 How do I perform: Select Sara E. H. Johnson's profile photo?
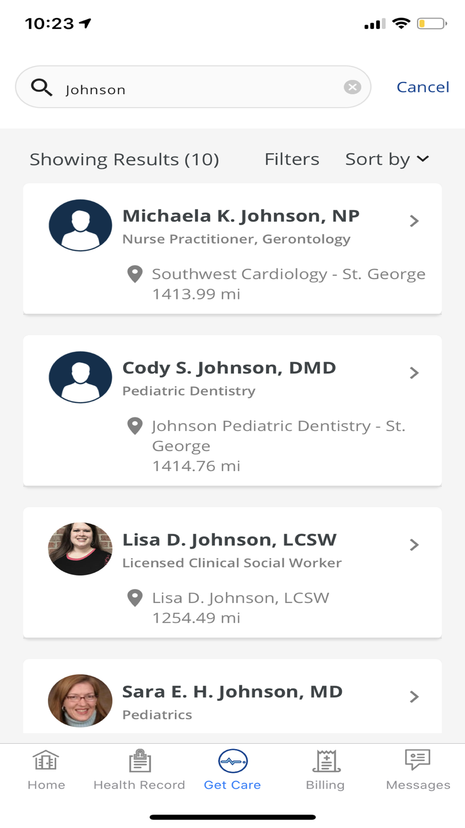pos(80,700)
